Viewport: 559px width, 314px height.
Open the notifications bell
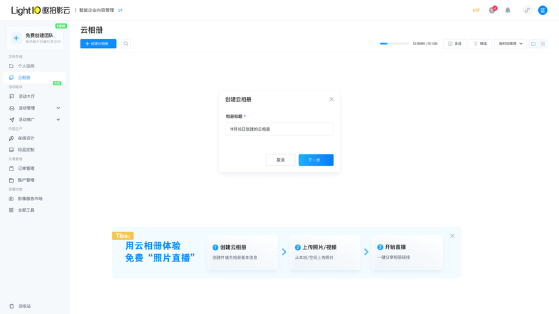[508, 10]
